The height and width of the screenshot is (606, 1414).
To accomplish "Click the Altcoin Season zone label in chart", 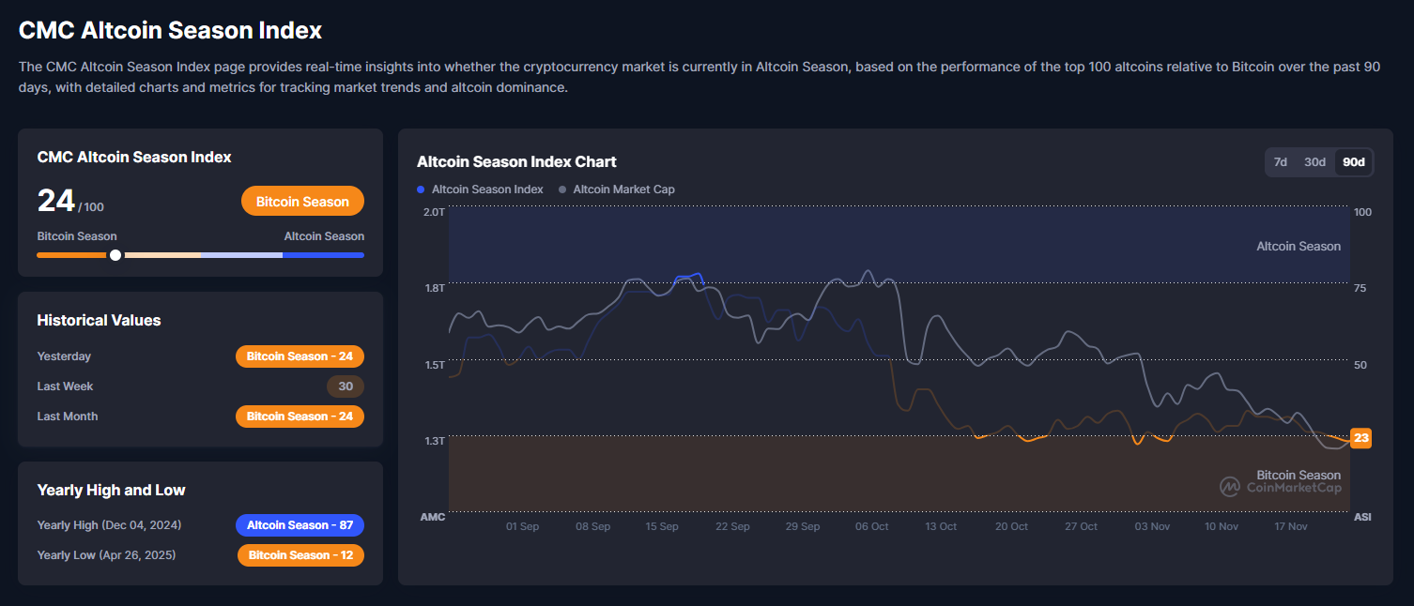I will 1299,247.
